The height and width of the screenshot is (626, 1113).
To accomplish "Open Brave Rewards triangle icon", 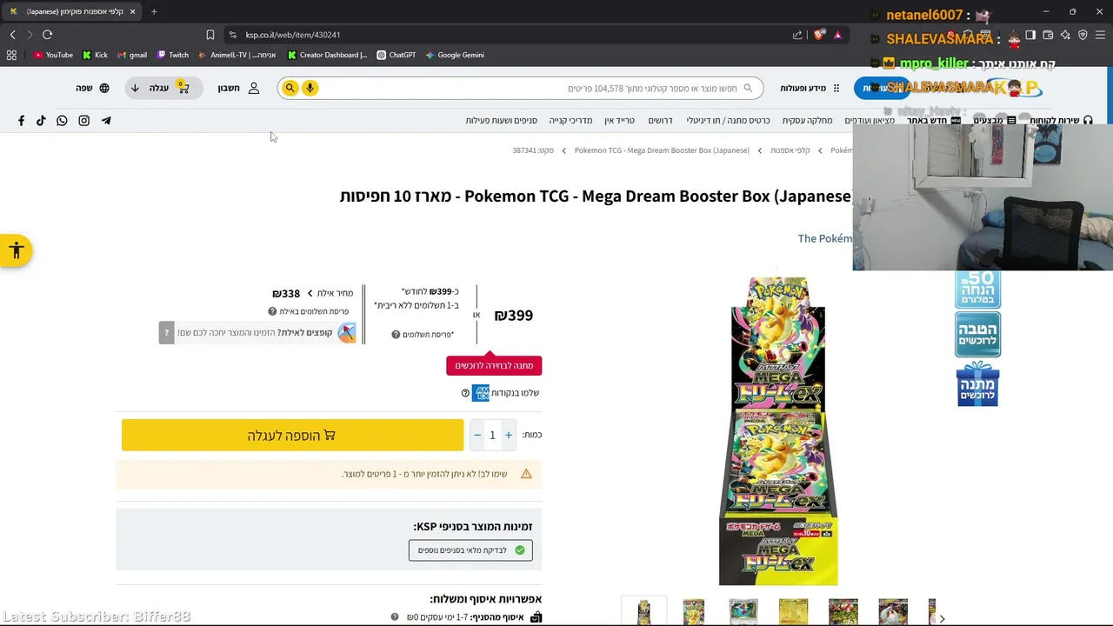I will pyautogui.click(x=837, y=35).
